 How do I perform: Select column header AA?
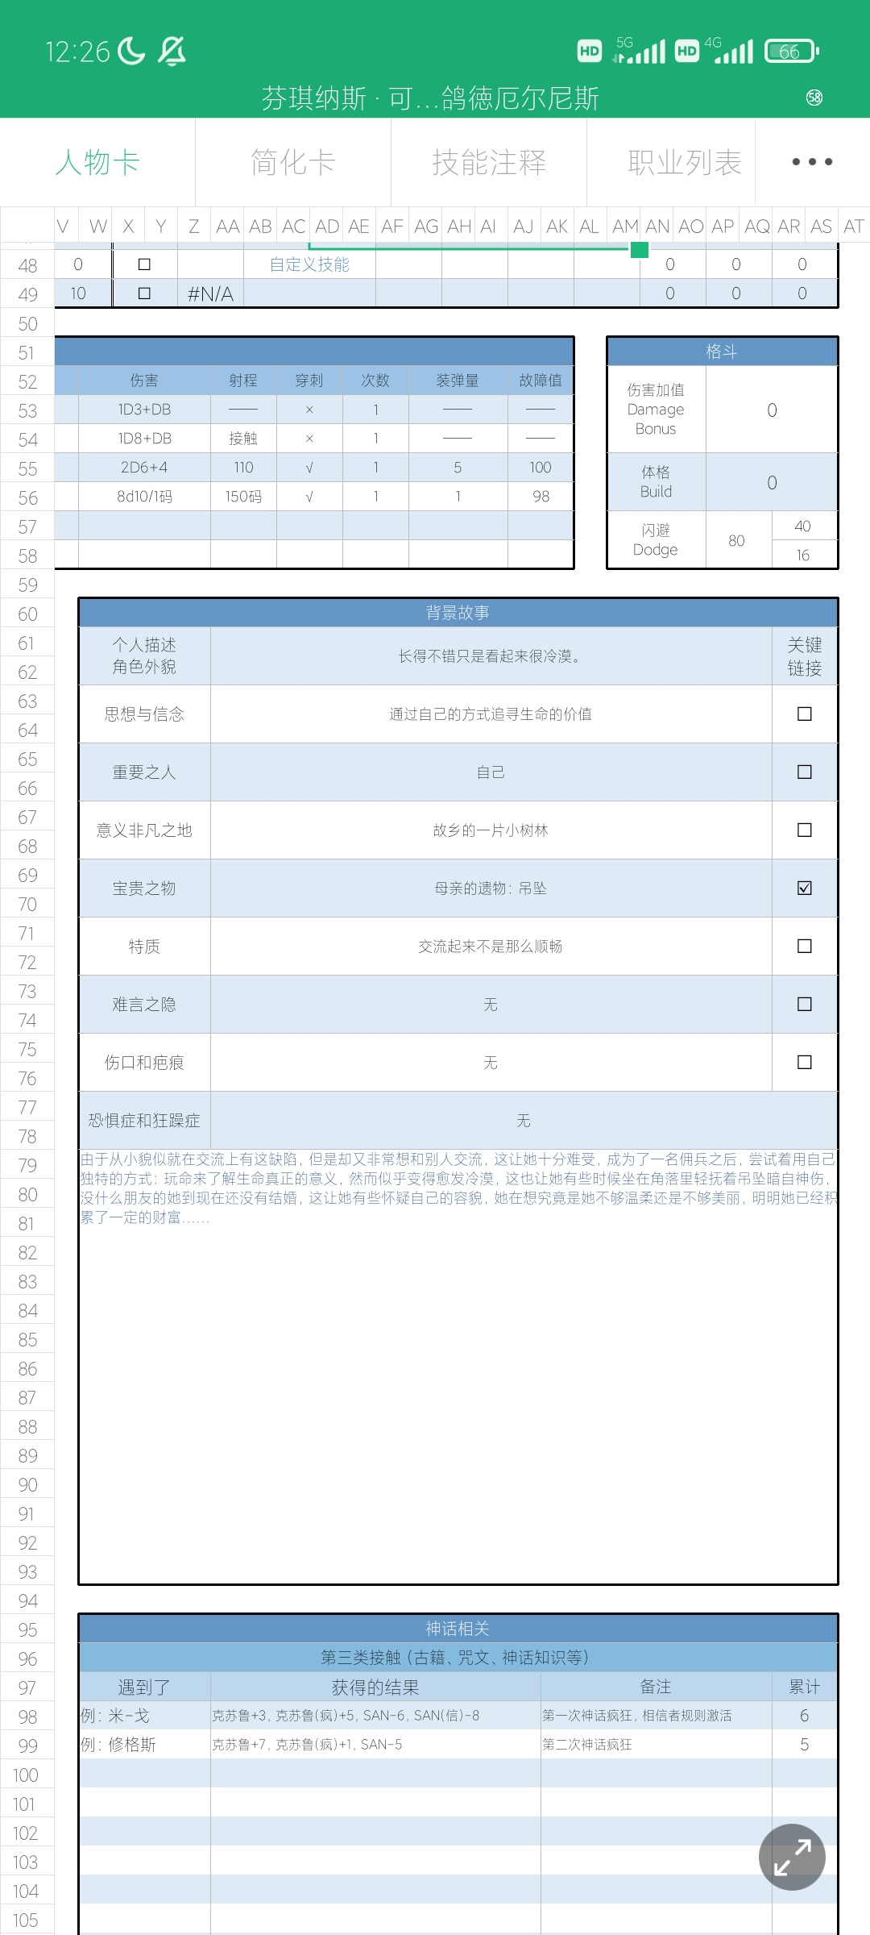(227, 227)
